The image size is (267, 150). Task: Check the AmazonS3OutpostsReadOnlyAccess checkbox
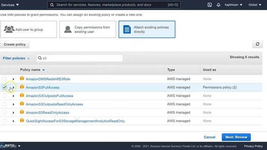5,104
